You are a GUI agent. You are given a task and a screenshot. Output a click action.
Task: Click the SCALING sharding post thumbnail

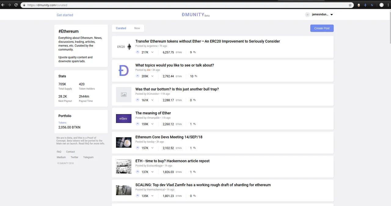coord(124,190)
